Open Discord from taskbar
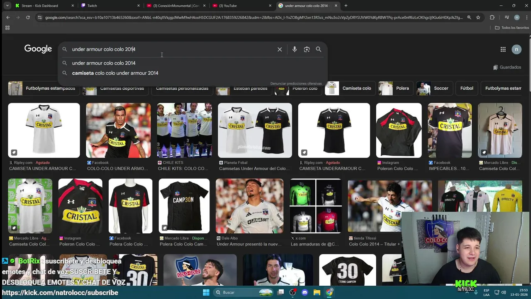Viewport: 531px width, 299px height. pyautogui.click(x=305, y=292)
